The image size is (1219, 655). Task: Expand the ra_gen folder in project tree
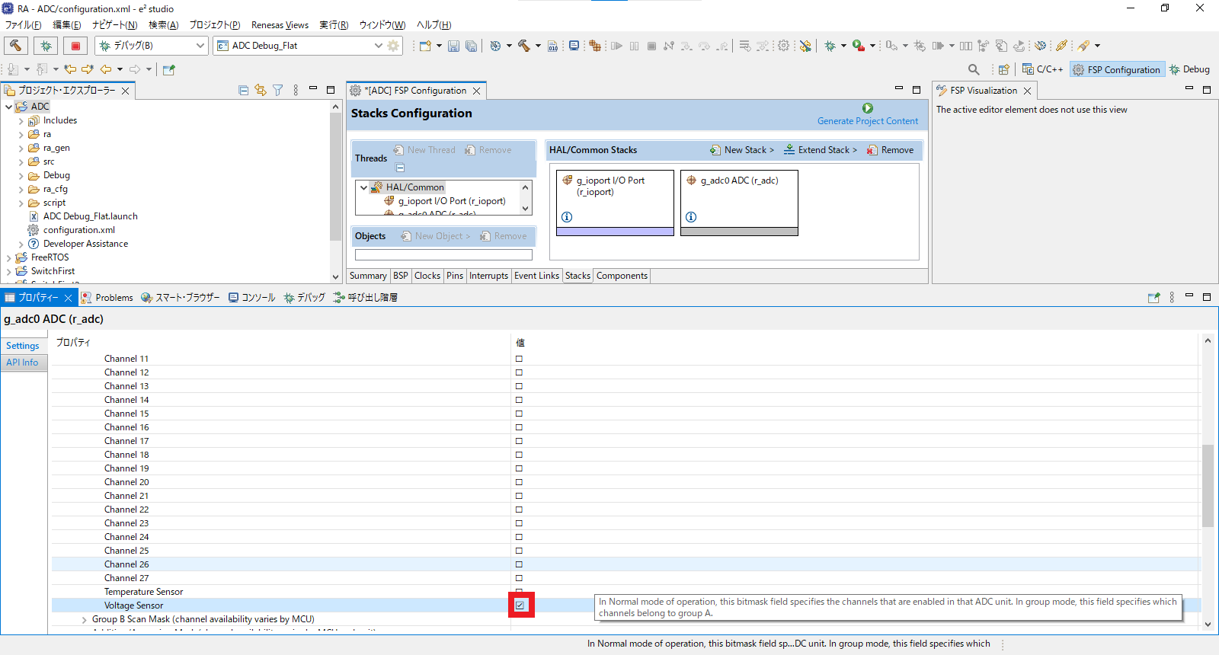tap(21, 148)
